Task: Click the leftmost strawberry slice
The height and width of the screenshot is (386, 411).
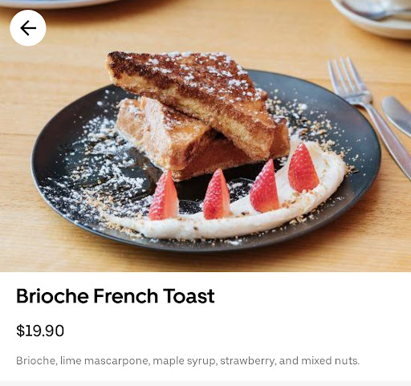Action: click(x=164, y=197)
